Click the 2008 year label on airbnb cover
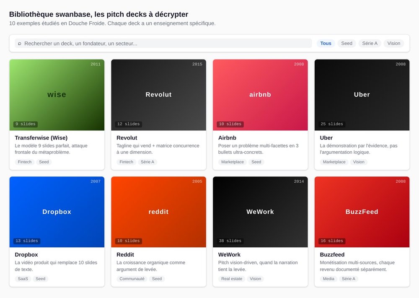Image resolution: width=419 pixels, height=298 pixels. [299, 64]
